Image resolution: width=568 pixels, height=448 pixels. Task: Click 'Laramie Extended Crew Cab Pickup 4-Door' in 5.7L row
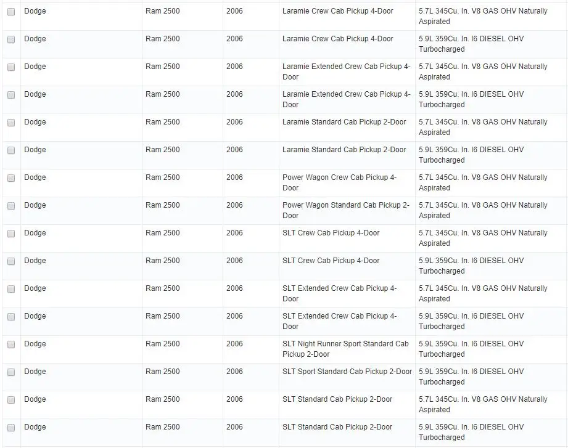tap(347, 71)
